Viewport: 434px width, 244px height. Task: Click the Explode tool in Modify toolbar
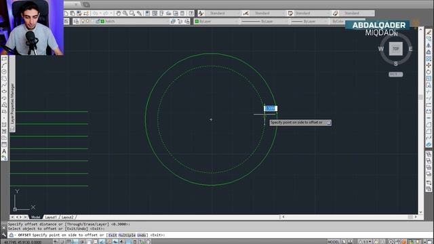click(429, 144)
